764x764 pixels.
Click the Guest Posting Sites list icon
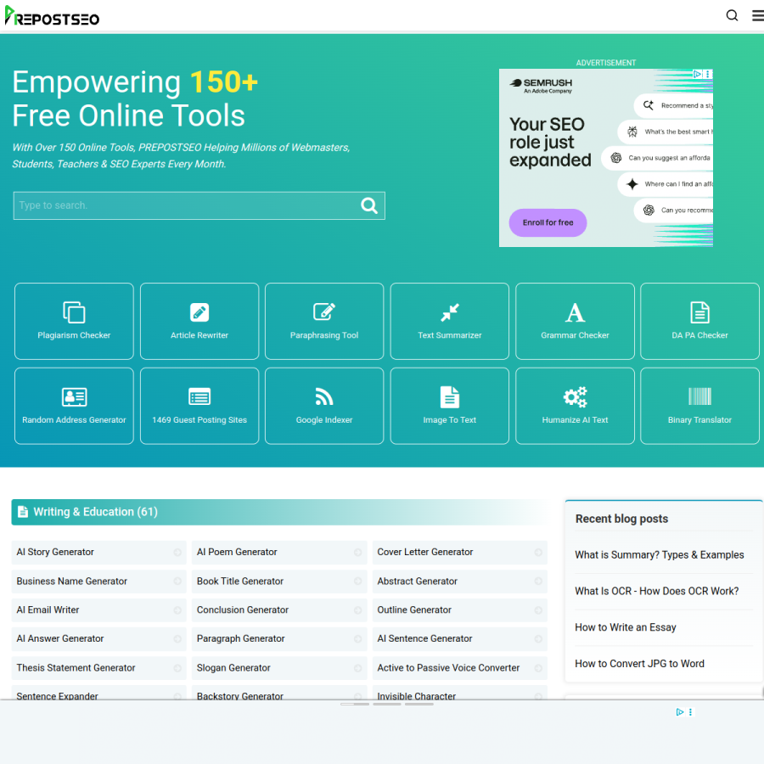(199, 396)
